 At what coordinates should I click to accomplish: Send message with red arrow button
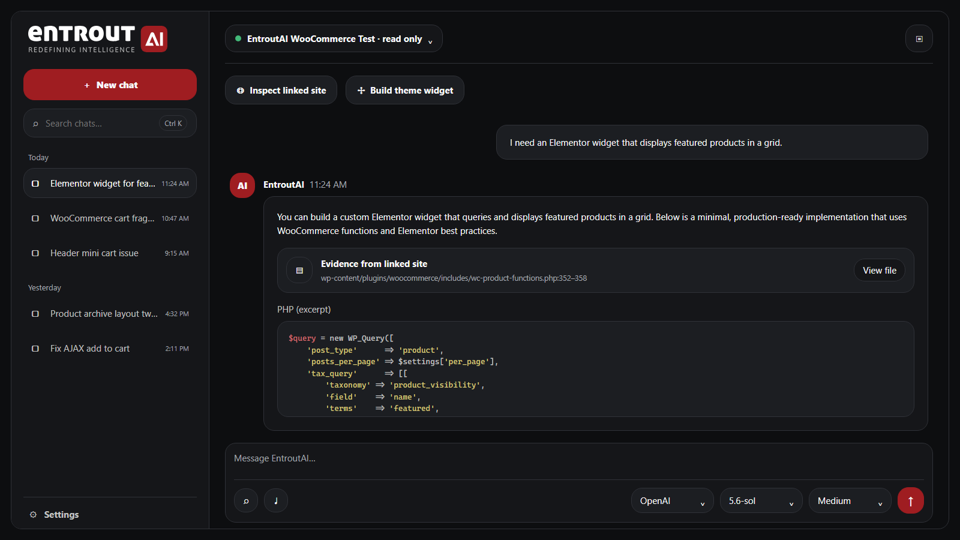[x=911, y=500]
